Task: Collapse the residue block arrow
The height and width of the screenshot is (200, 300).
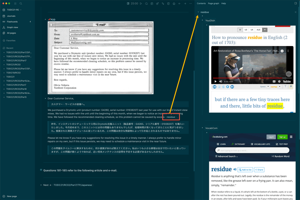Action: coord(198,12)
